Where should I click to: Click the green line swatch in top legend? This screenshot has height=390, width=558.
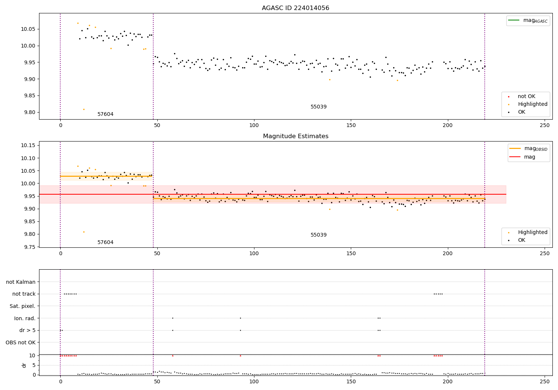click(514, 20)
